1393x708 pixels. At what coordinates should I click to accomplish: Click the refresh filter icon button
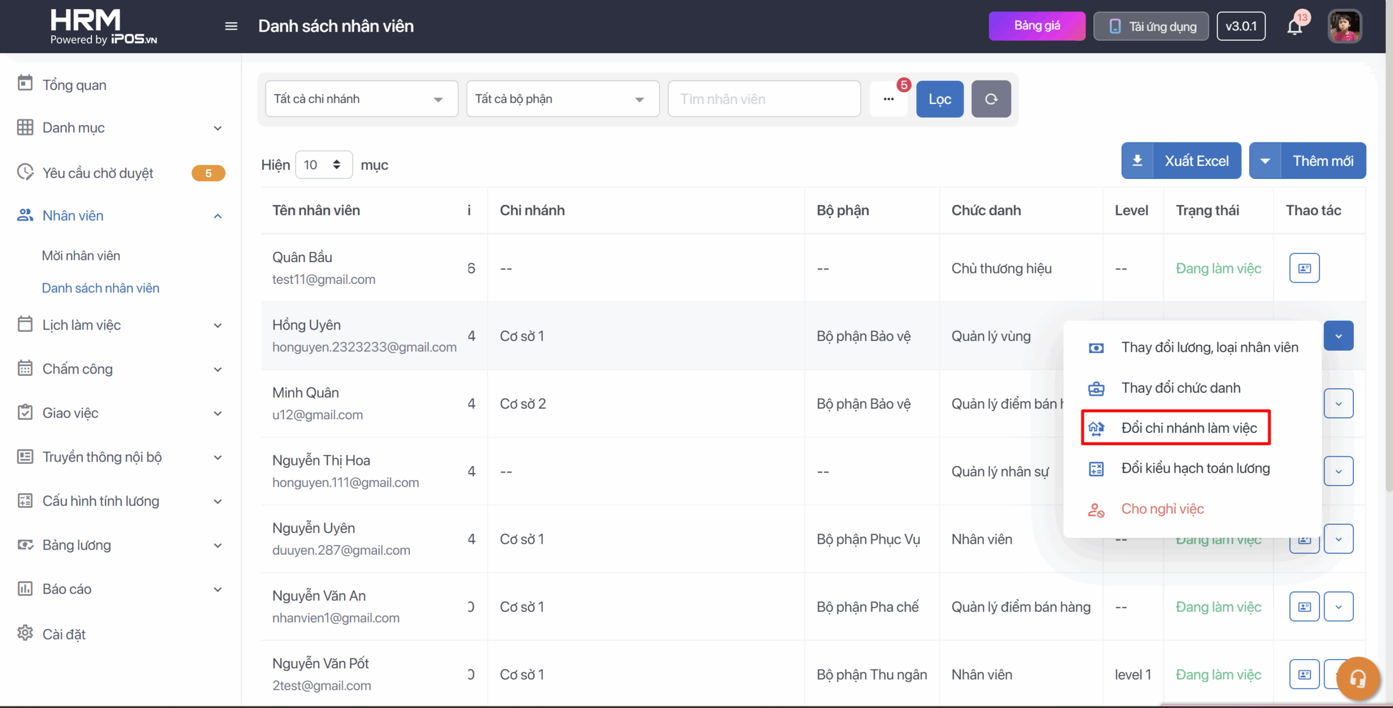[991, 99]
